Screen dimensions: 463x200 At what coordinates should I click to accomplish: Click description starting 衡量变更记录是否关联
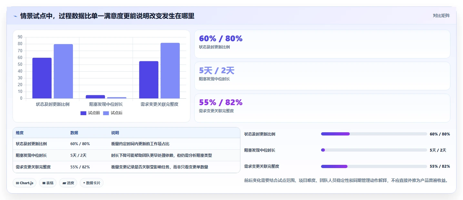click(160, 167)
